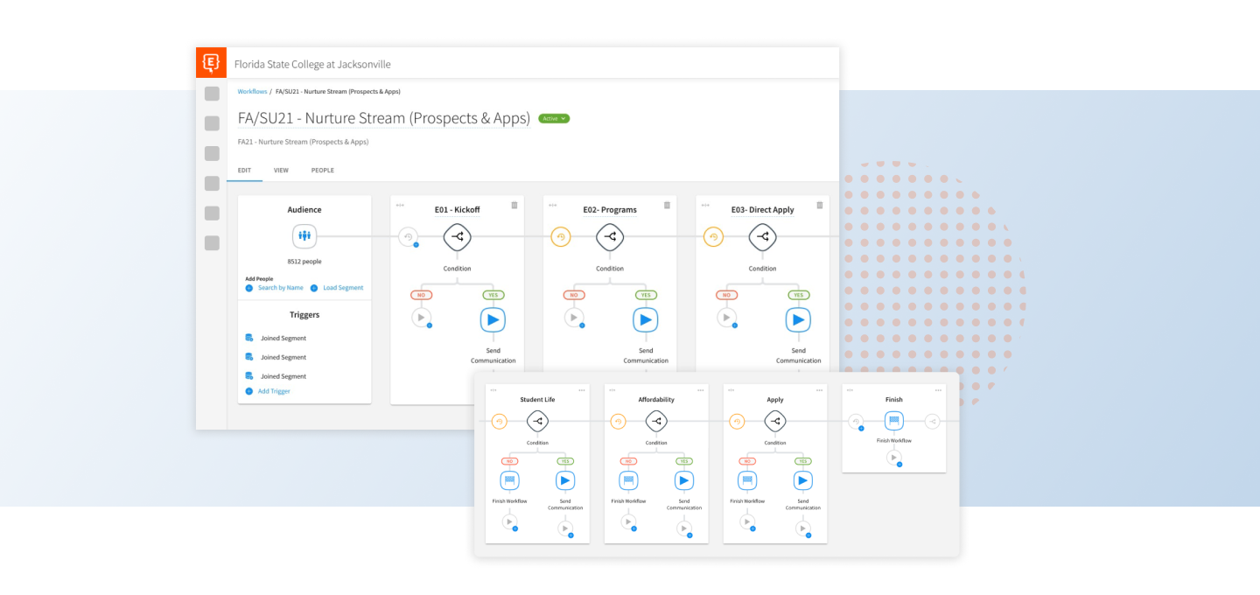
Task: Open the delay timer in Student Life card
Action: (x=499, y=422)
